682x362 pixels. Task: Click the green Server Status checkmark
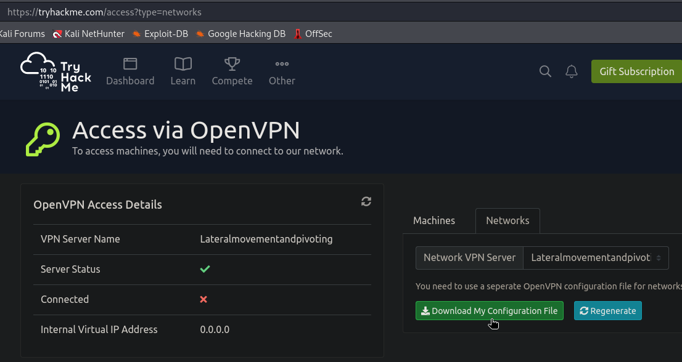(x=205, y=269)
